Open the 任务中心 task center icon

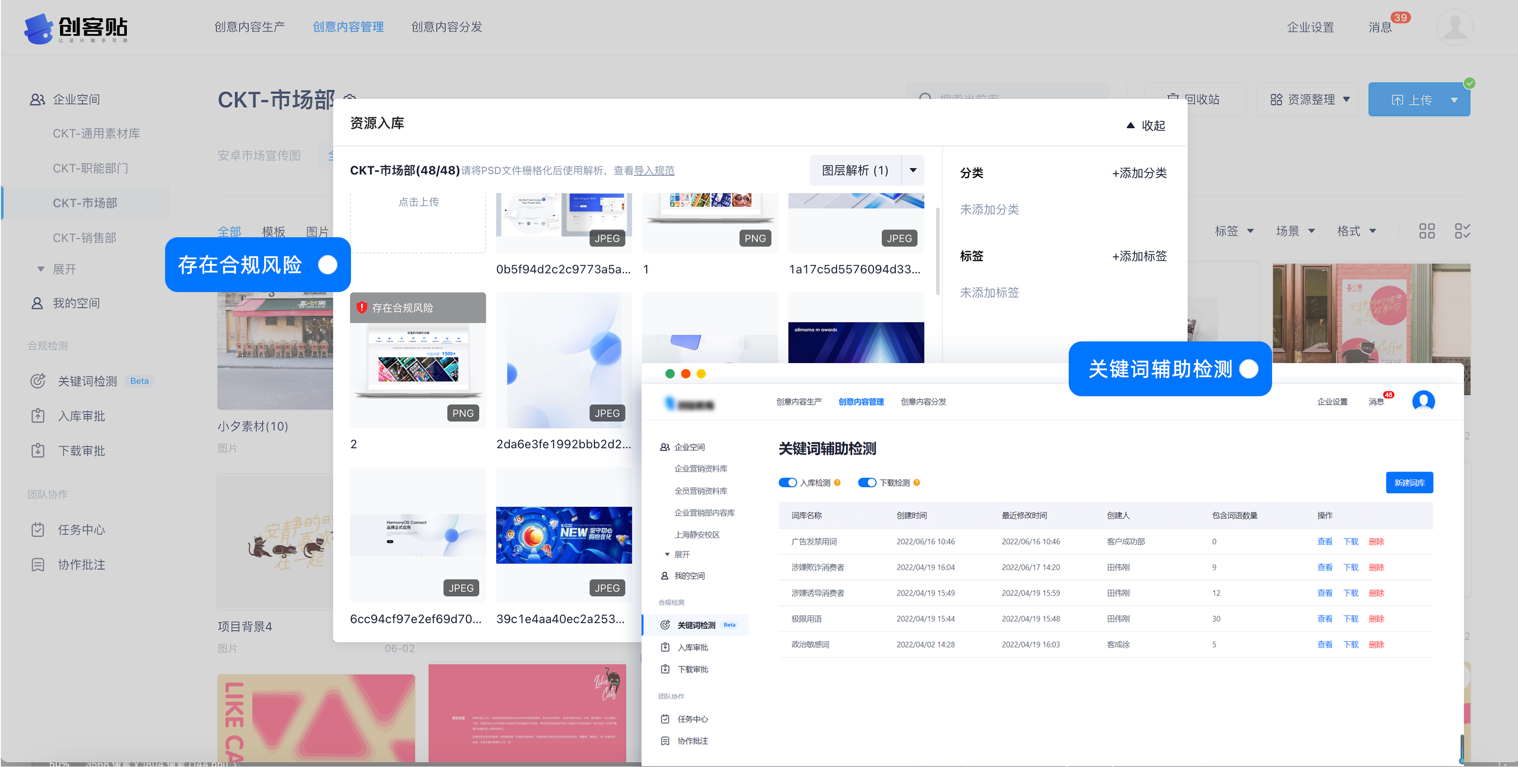[38, 529]
